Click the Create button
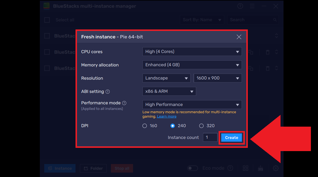 231,137
